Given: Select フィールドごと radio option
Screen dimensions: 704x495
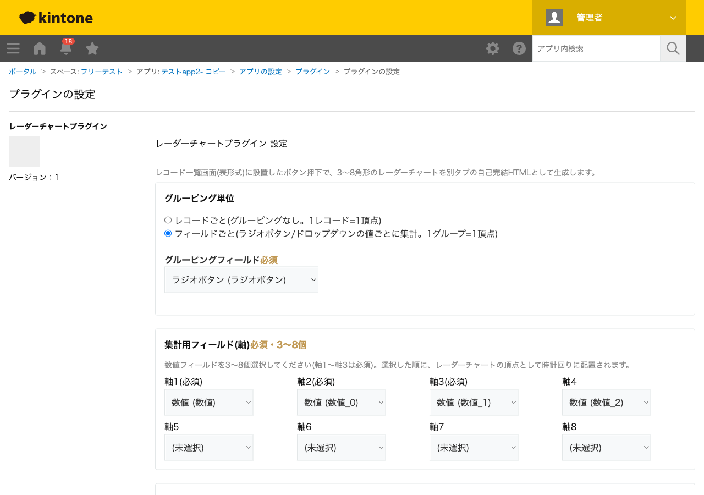Looking at the screenshot, I should coord(168,233).
